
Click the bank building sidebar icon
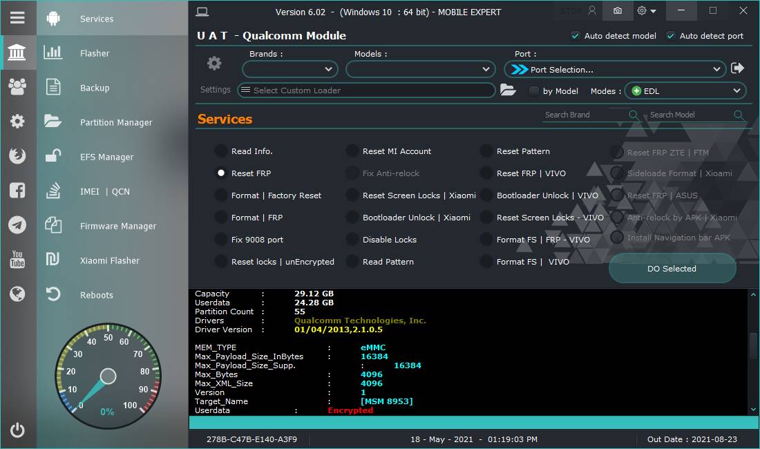[x=17, y=52]
